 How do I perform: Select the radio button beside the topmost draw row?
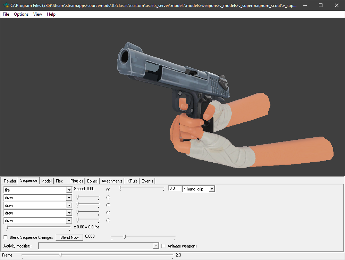point(108,197)
